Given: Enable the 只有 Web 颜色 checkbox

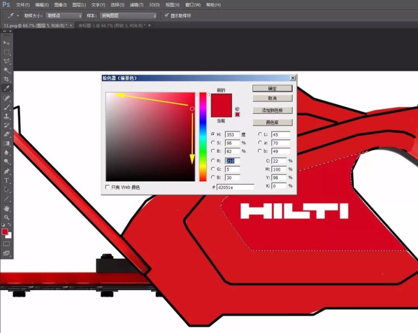Looking at the screenshot, I should click(x=108, y=187).
